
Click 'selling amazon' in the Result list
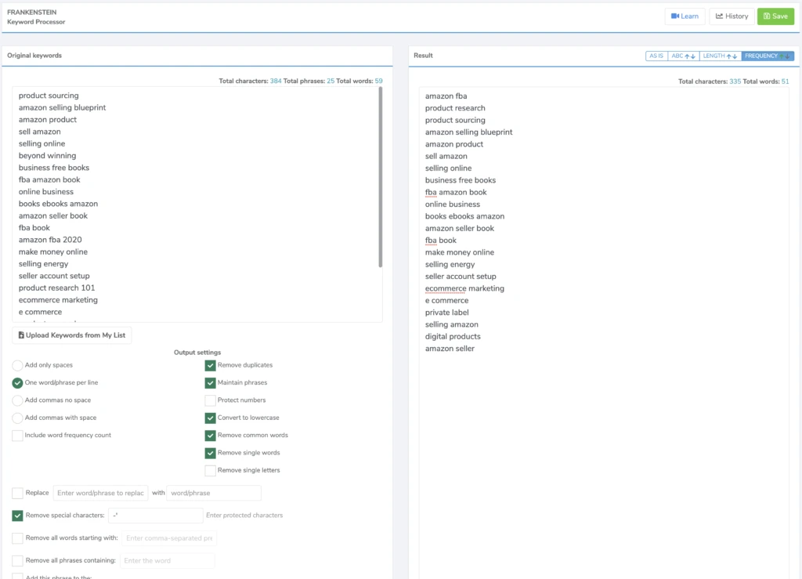point(452,324)
